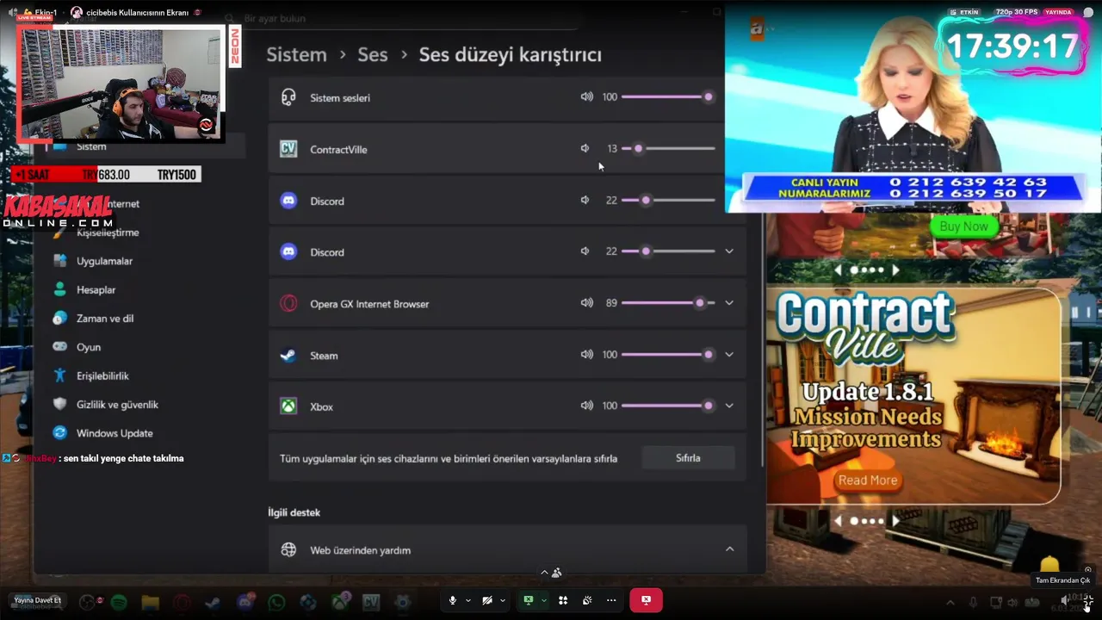Click the Opera GX browser icon in mixer
The height and width of the screenshot is (620, 1102).
(288, 303)
